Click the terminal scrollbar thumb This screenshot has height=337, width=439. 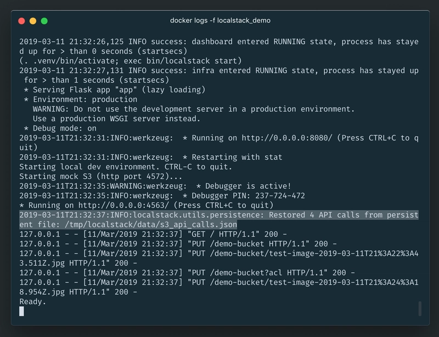tap(420, 308)
